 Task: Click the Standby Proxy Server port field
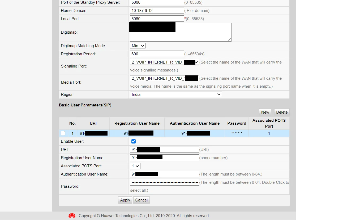[x=157, y=2]
